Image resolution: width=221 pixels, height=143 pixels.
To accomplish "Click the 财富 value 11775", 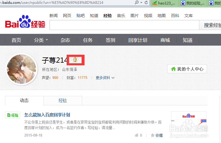I will pos(82,78).
